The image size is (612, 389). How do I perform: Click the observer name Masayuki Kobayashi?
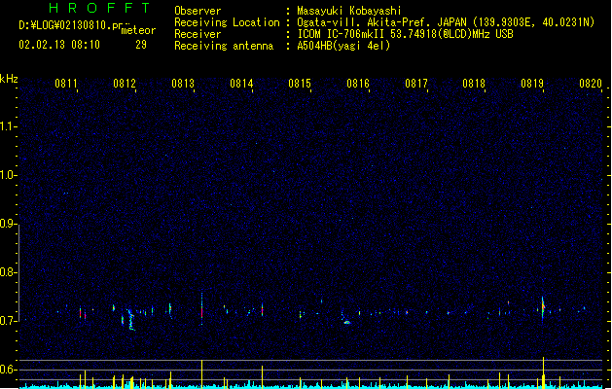349,11
